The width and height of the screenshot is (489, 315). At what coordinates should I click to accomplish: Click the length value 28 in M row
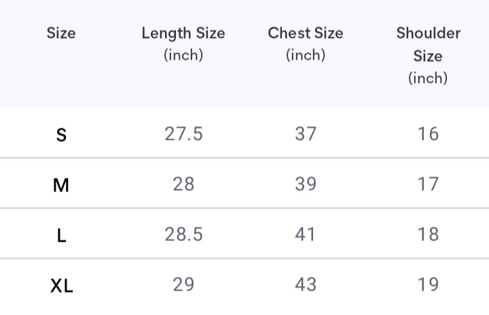(183, 184)
